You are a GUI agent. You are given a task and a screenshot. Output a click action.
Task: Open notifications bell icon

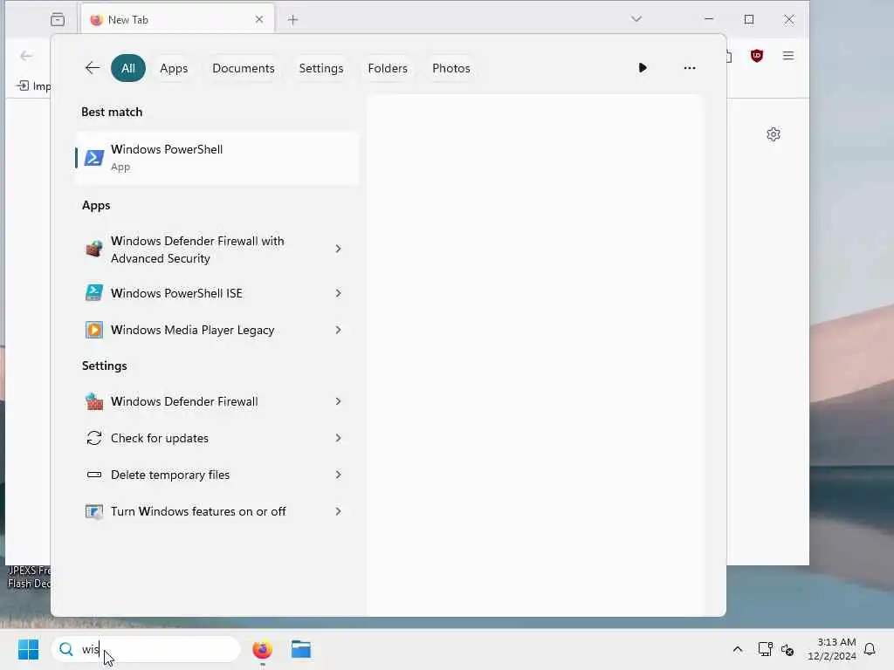point(870,649)
